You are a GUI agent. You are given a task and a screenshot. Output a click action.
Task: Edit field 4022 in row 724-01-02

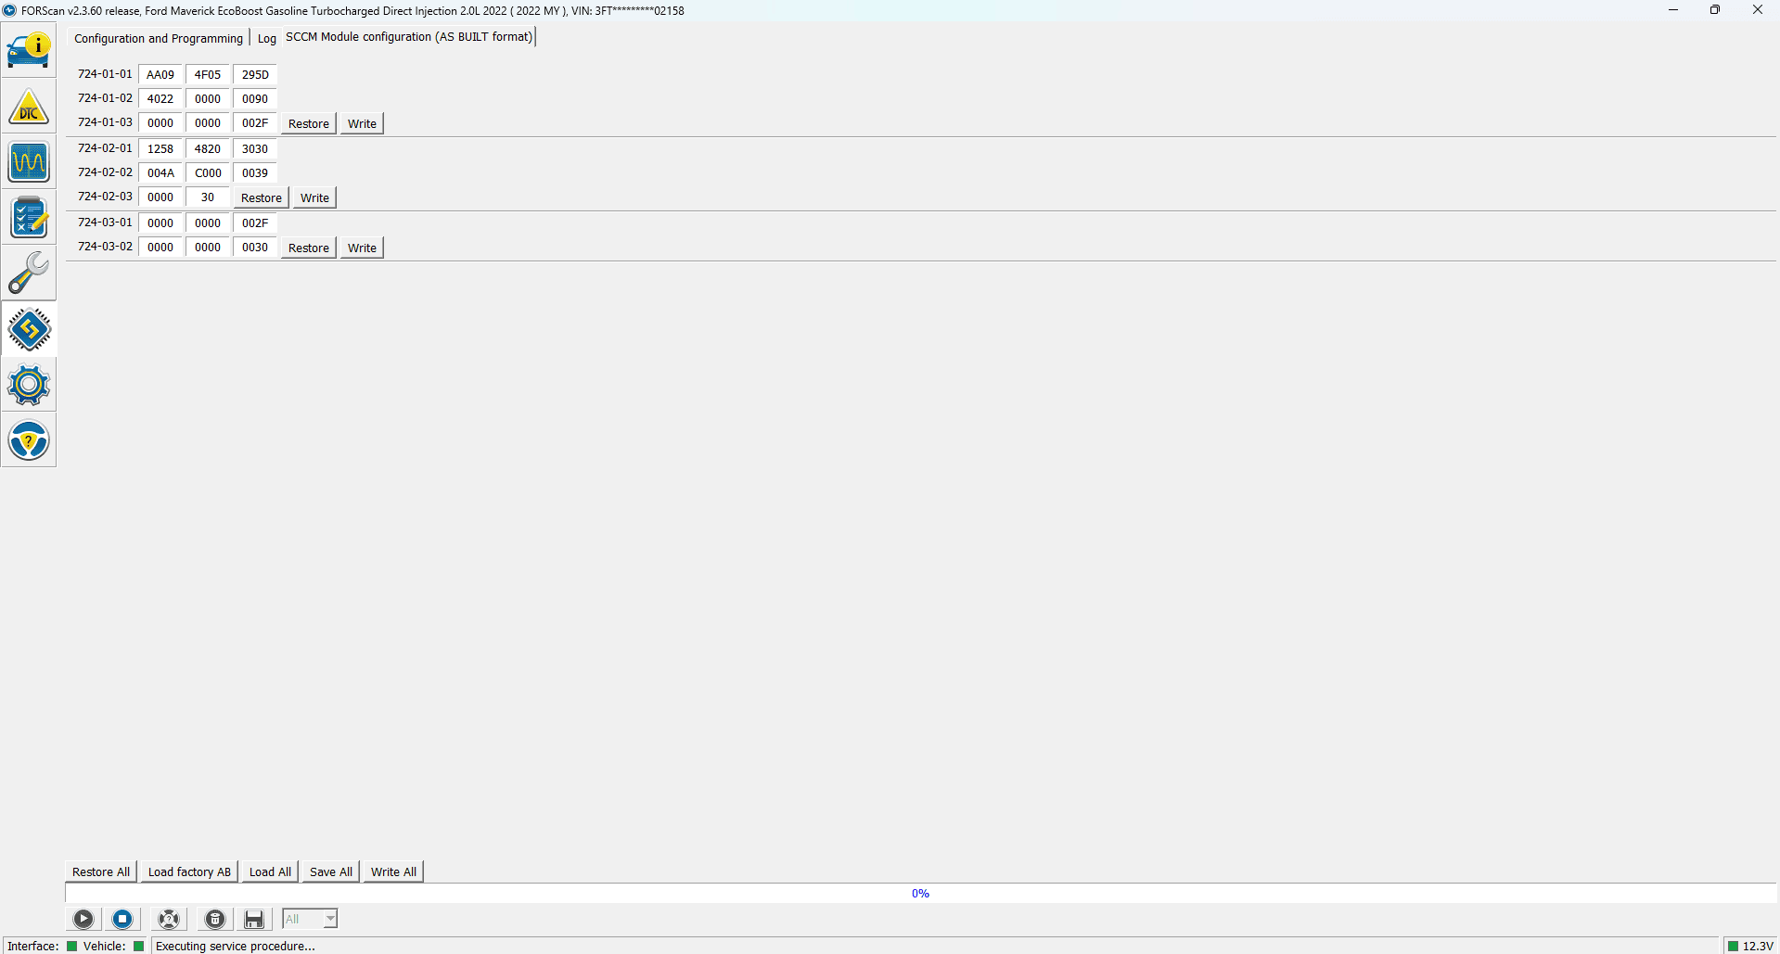(x=160, y=98)
